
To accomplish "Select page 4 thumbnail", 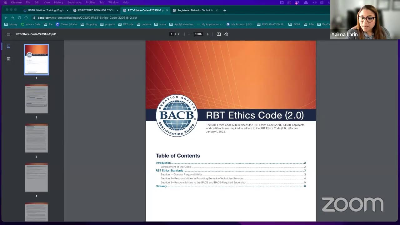I will tap(37, 177).
